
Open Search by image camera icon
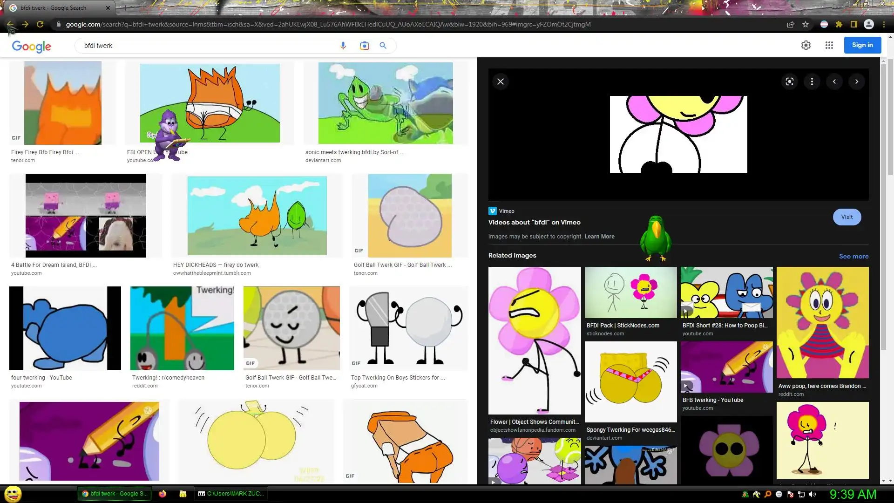click(364, 46)
